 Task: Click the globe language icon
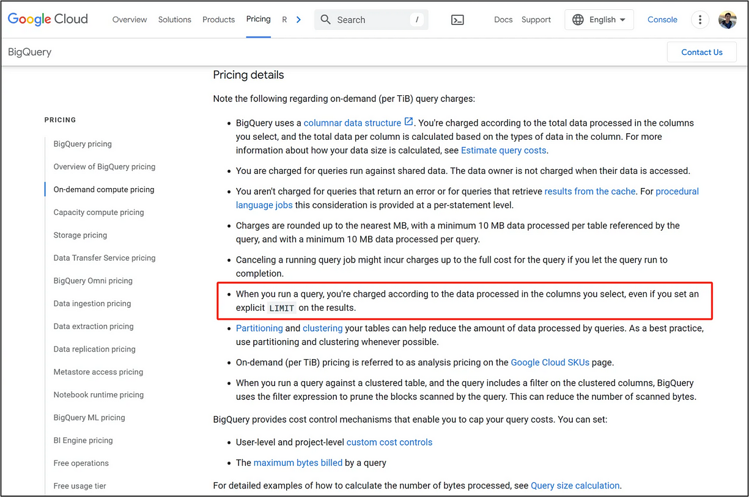tap(578, 20)
